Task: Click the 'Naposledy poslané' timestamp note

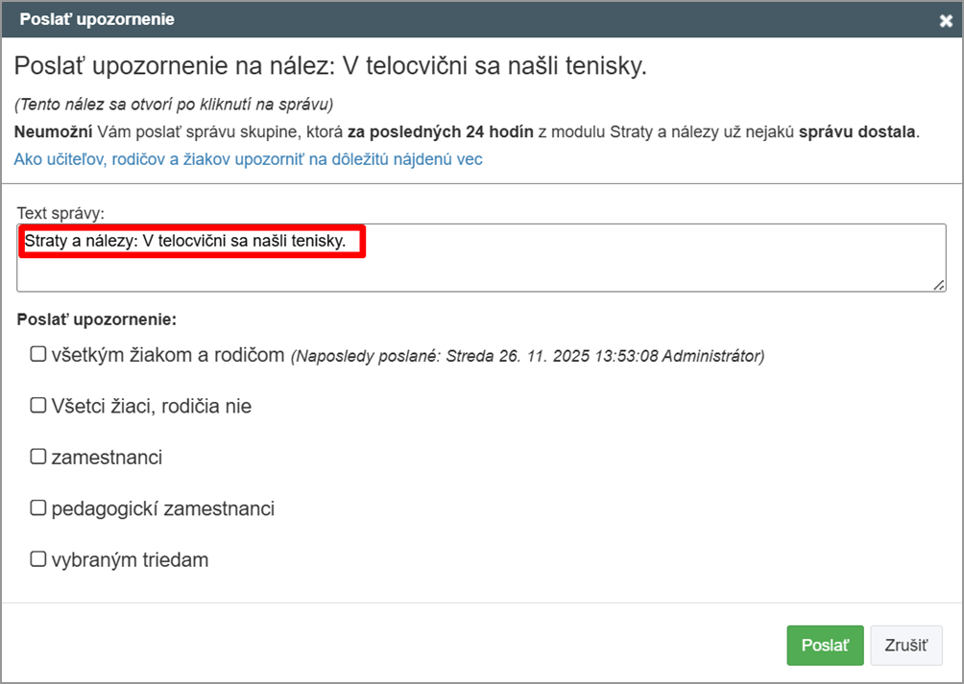Action: pos(528,356)
